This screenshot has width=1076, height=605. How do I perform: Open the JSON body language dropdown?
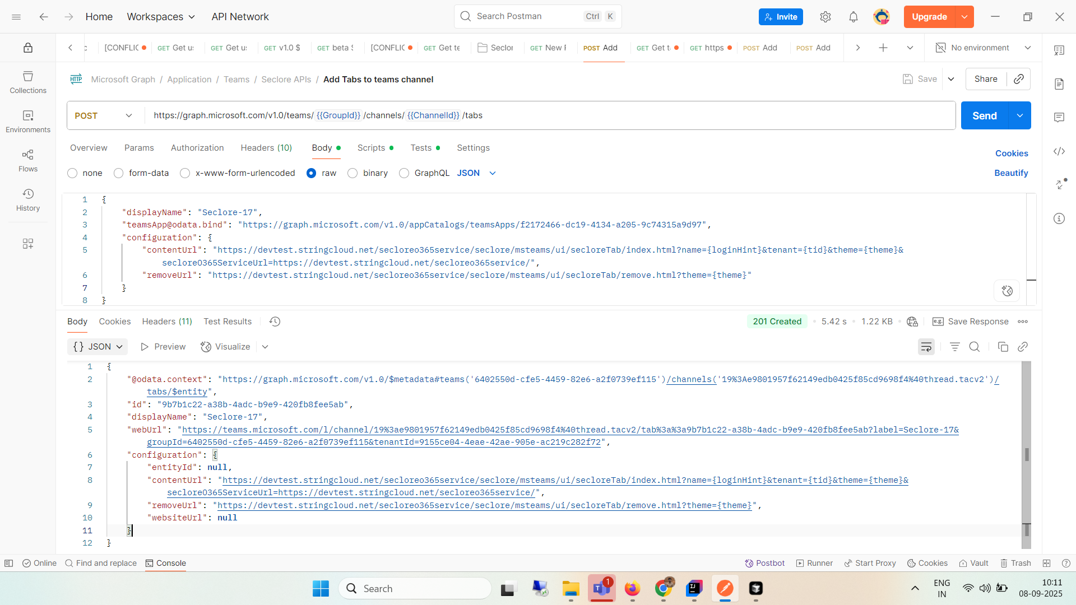pos(476,173)
